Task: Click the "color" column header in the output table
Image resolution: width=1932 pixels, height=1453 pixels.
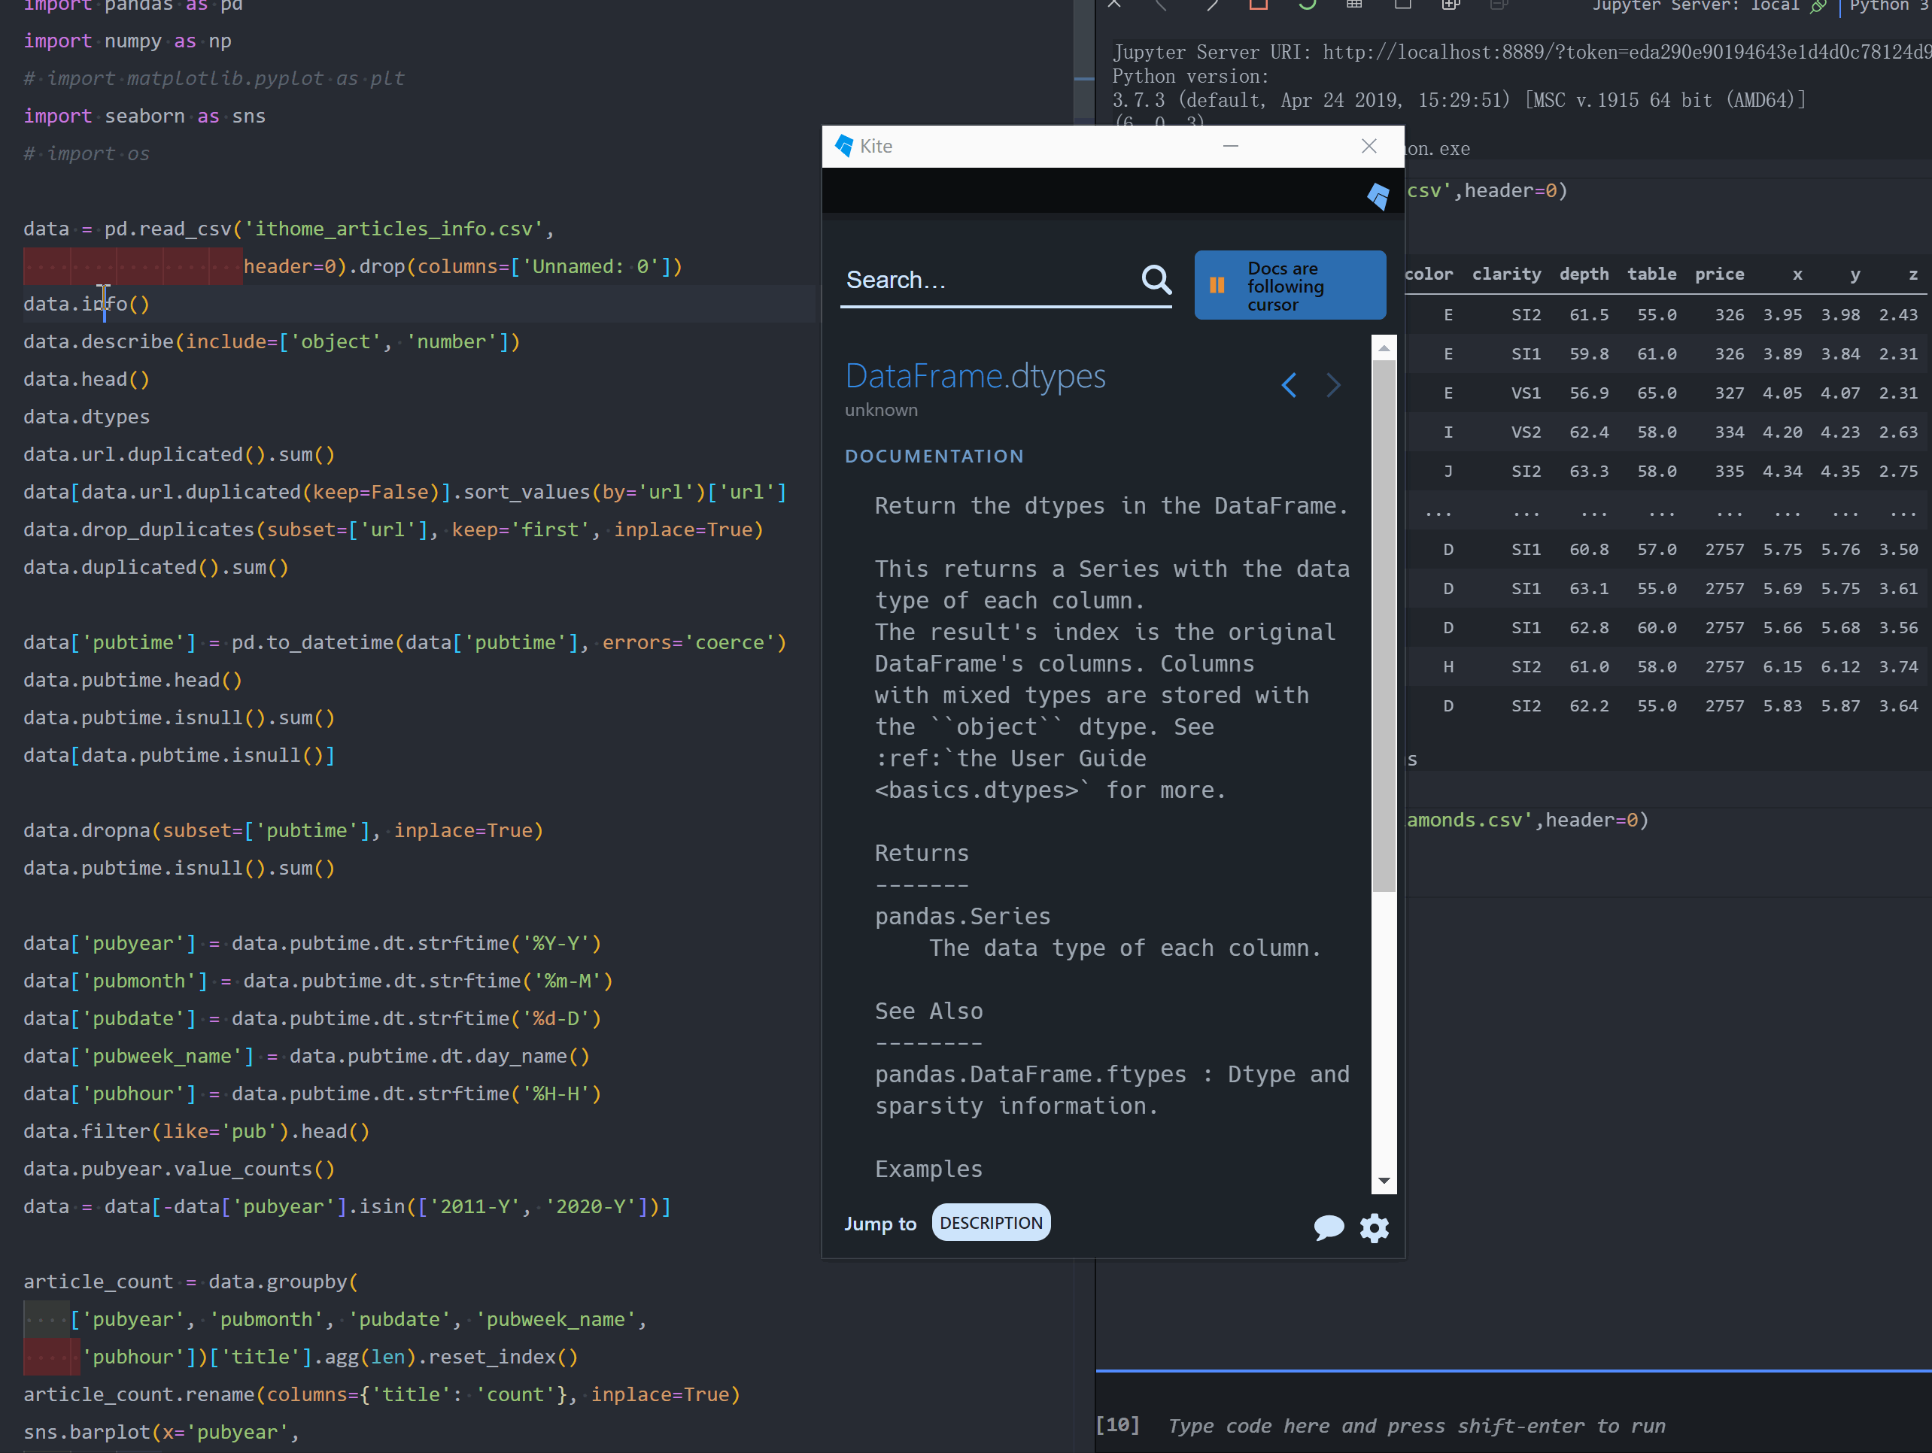Action: 1428,275
